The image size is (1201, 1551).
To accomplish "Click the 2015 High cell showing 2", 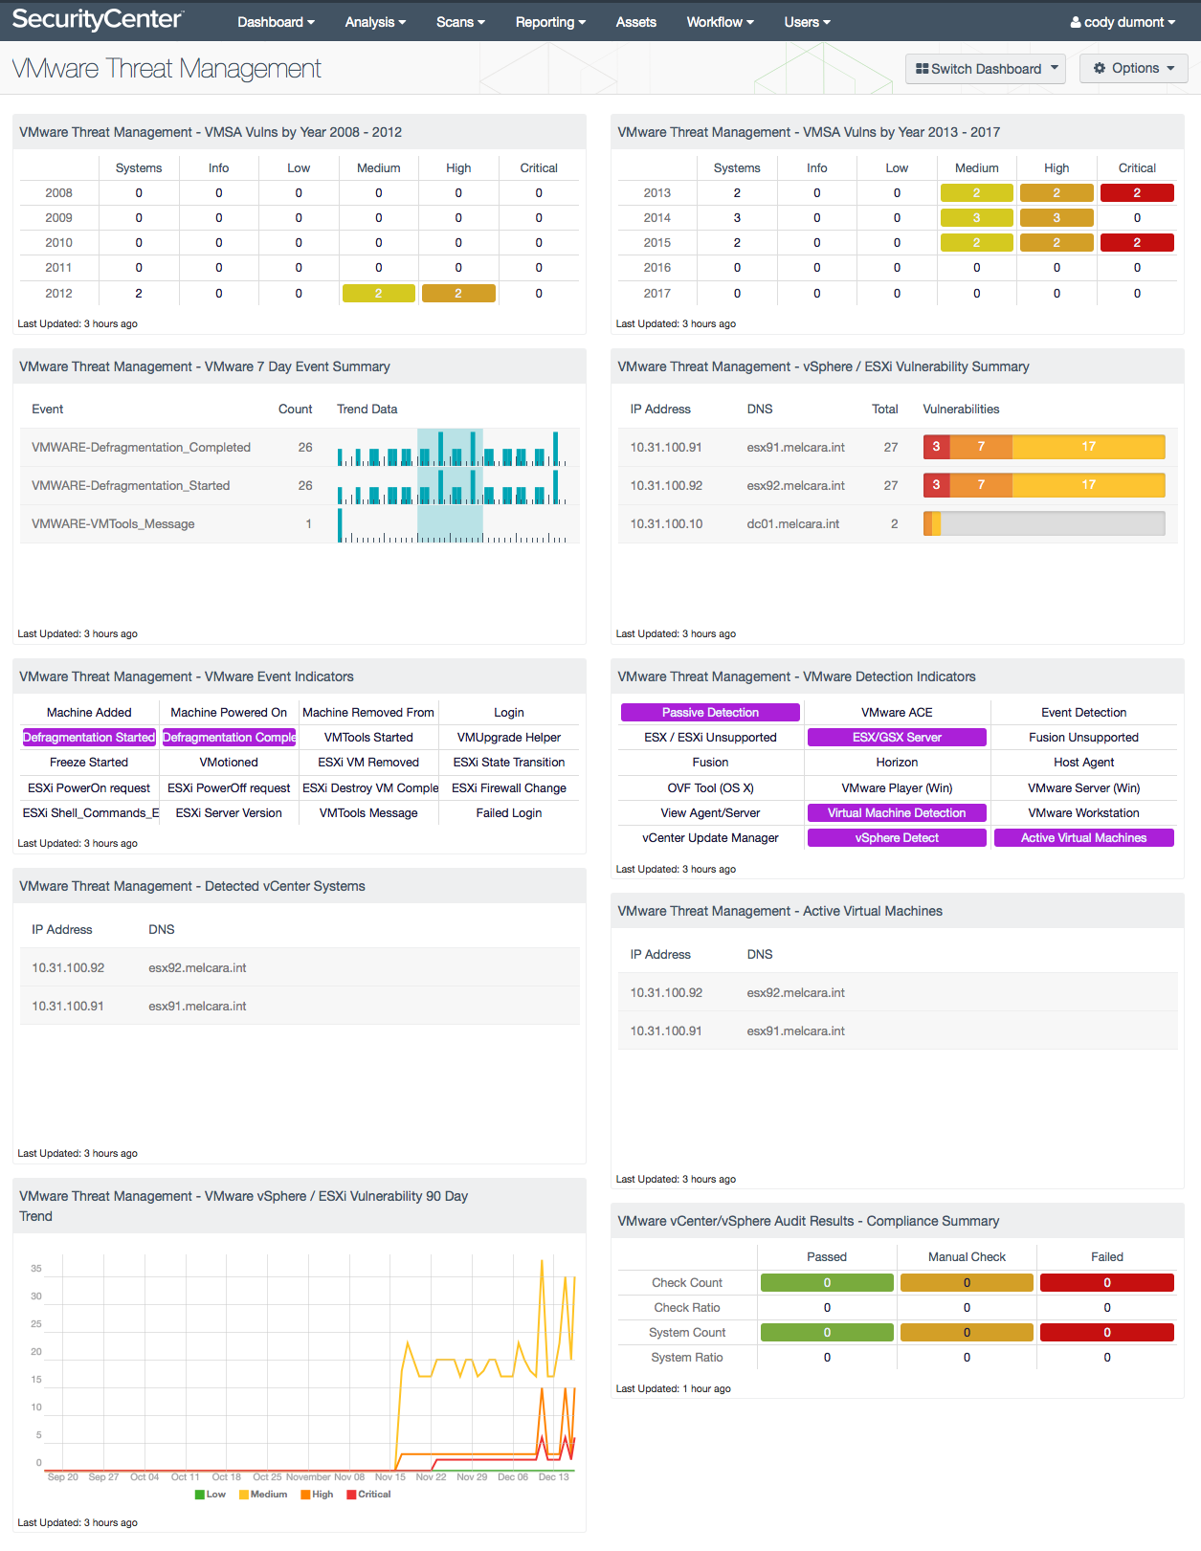I will click(x=1056, y=243).
